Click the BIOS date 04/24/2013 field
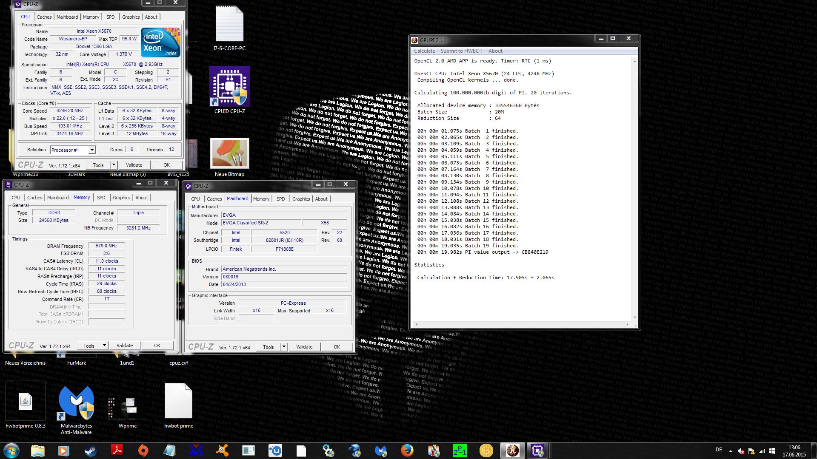 [284, 284]
